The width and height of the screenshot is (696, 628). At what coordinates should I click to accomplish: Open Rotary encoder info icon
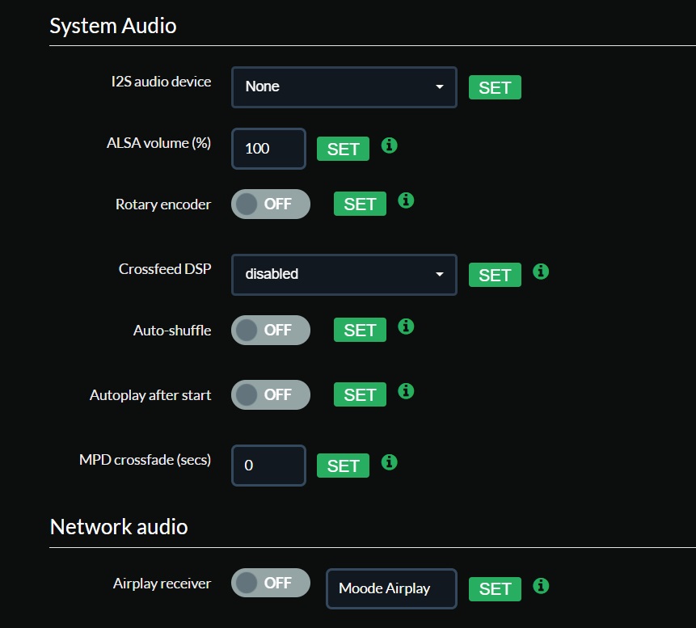coord(406,200)
